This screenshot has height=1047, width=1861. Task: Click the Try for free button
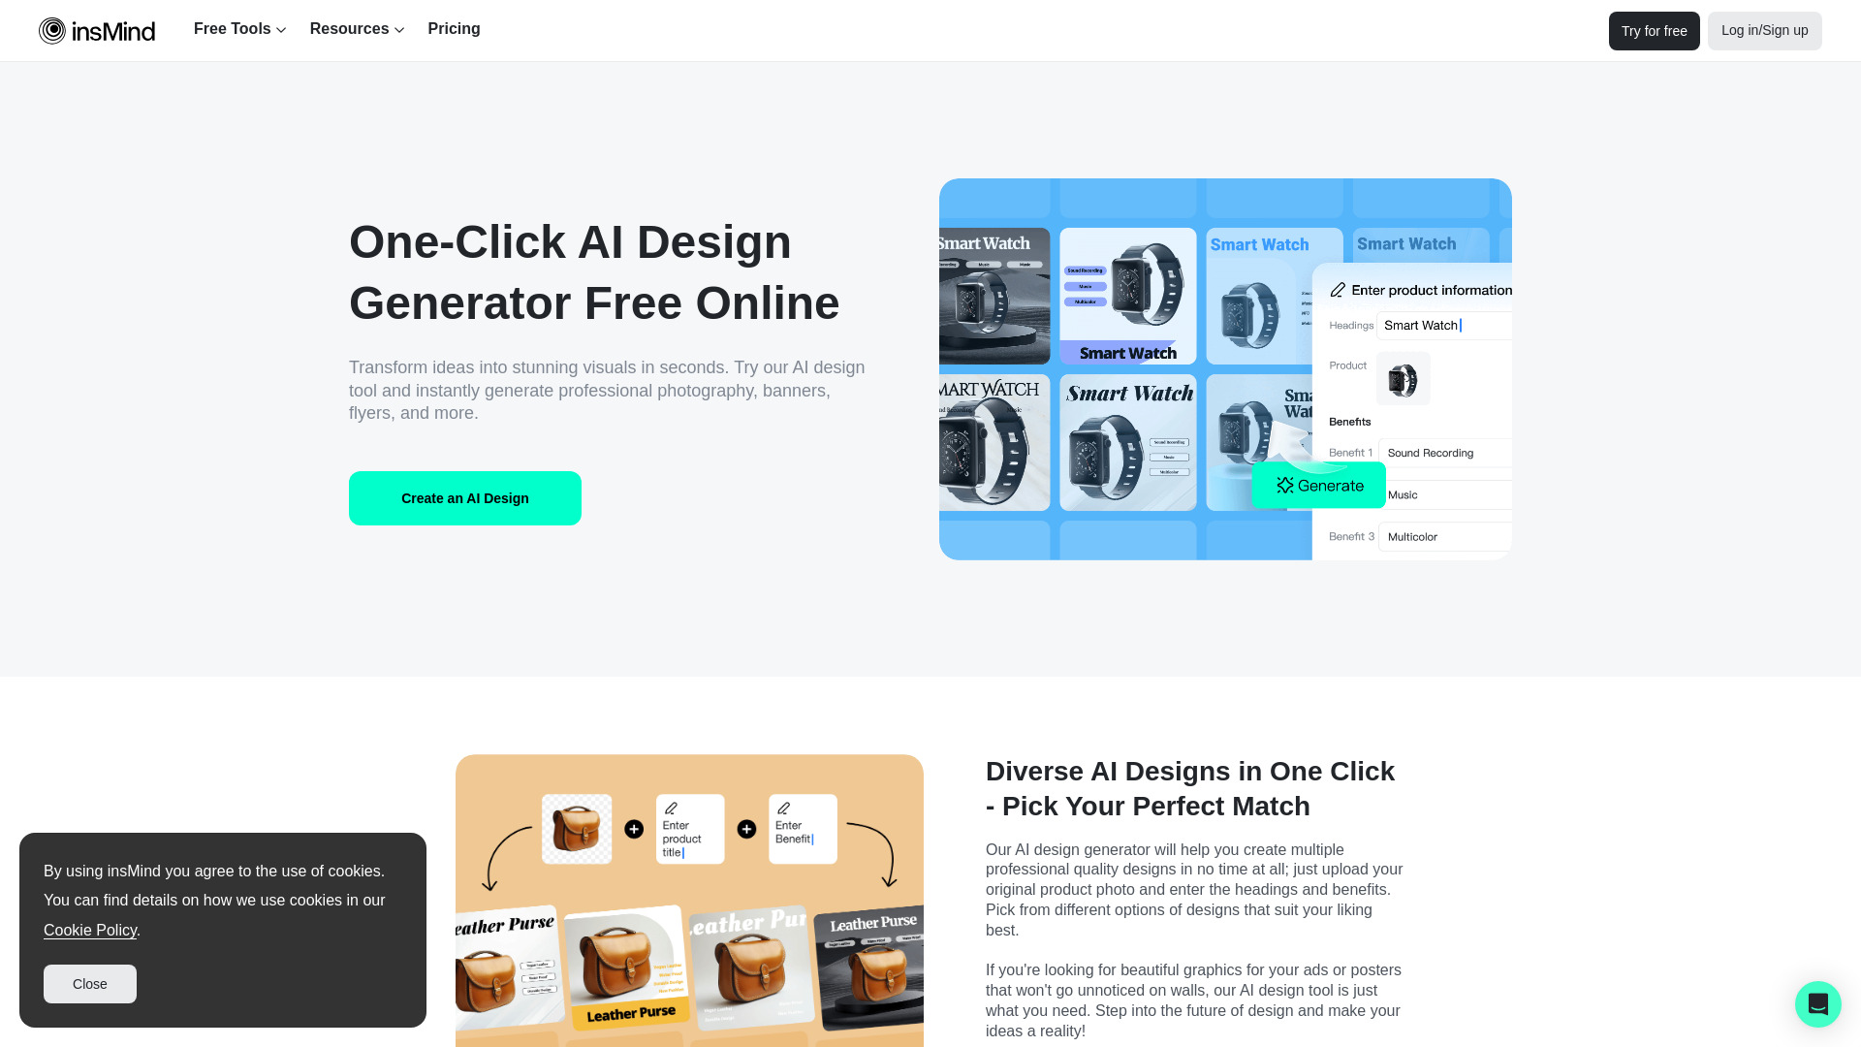point(1654,29)
